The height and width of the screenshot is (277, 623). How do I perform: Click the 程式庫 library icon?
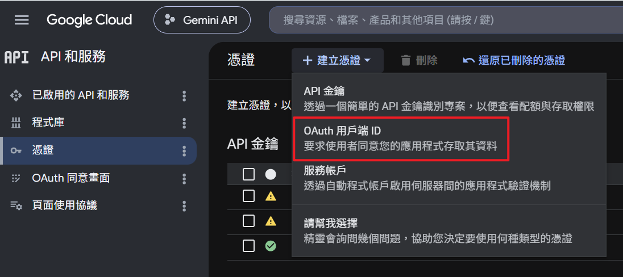15,123
